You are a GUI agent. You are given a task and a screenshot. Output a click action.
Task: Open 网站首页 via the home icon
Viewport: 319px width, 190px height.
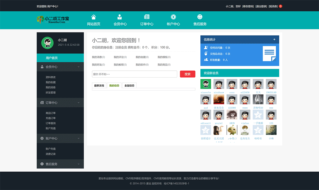point(93,17)
